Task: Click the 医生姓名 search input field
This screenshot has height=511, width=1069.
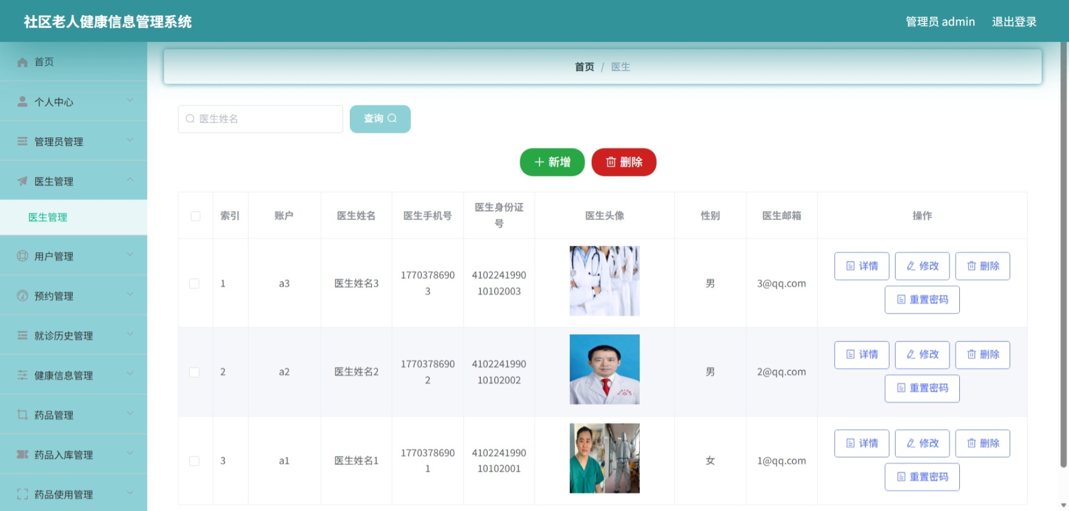Action: (x=260, y=119)
